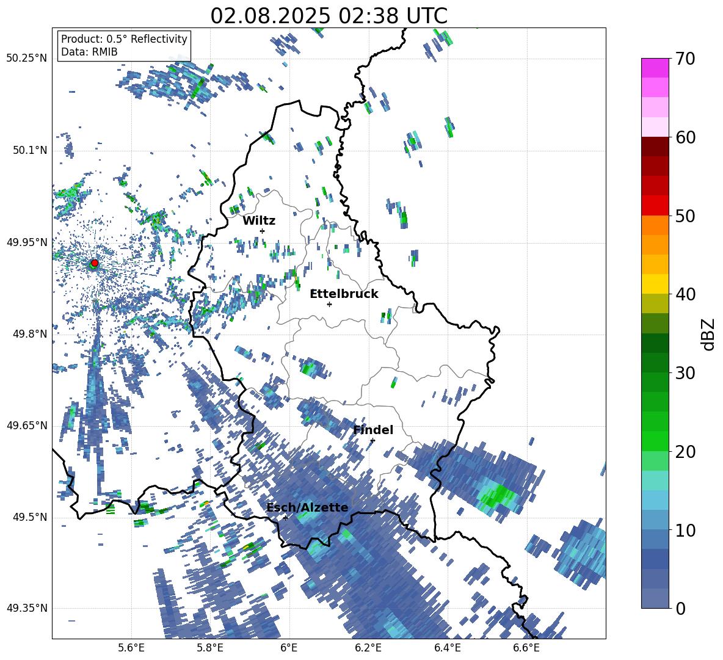Click the magenta top colorbar segment
This screenshot has width=723, height=660.
coord(655,68)
